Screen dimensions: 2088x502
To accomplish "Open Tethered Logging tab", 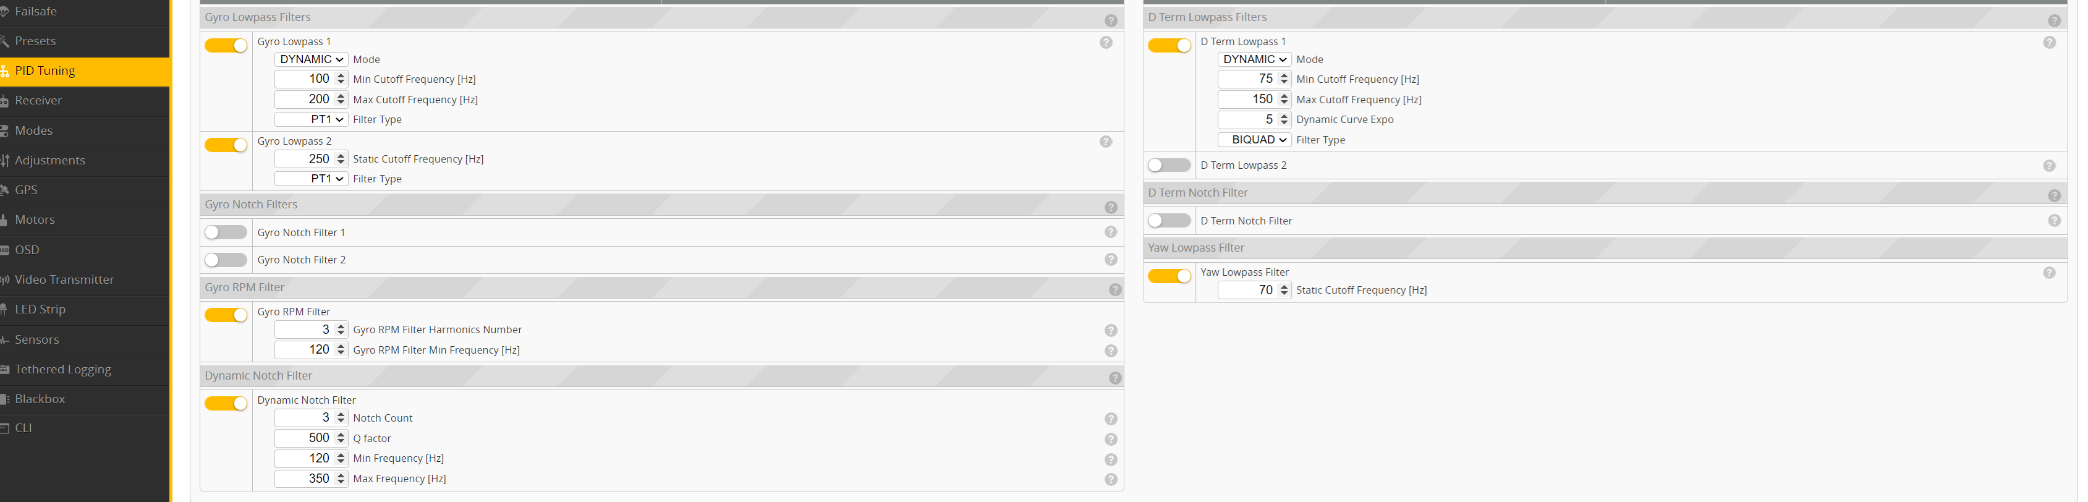I will point(84,370).
